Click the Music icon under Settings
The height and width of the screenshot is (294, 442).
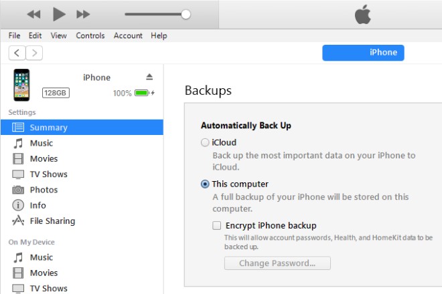18,143
